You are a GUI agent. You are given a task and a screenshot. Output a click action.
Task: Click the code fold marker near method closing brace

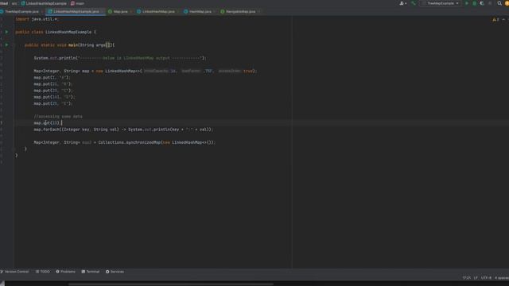point(14,149)
